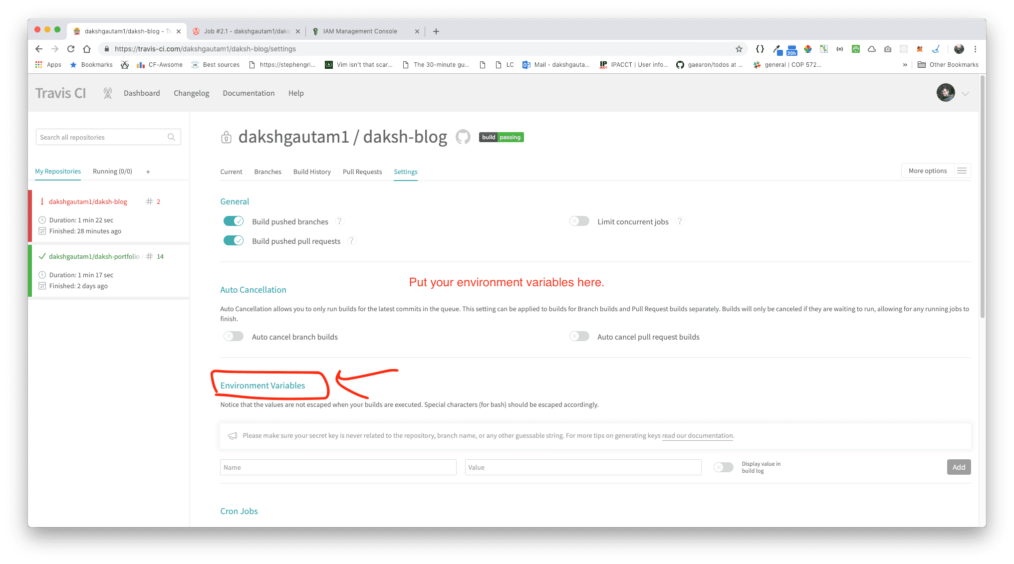Open the More options hamburger menu
This screenshot has width=1014, height=564.
tap(962, 171)
